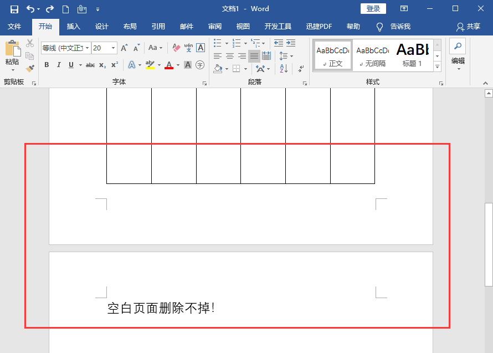Click the 登录 sign-in button
Image resolution: width=493 pixels, height=353 pixels.
tap(373, 9)
